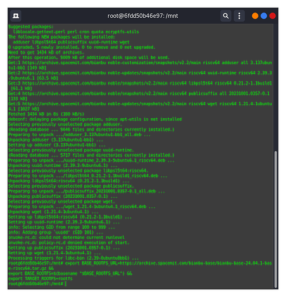Click 'Unpacking uuid-runtime' line

point(63,166)
